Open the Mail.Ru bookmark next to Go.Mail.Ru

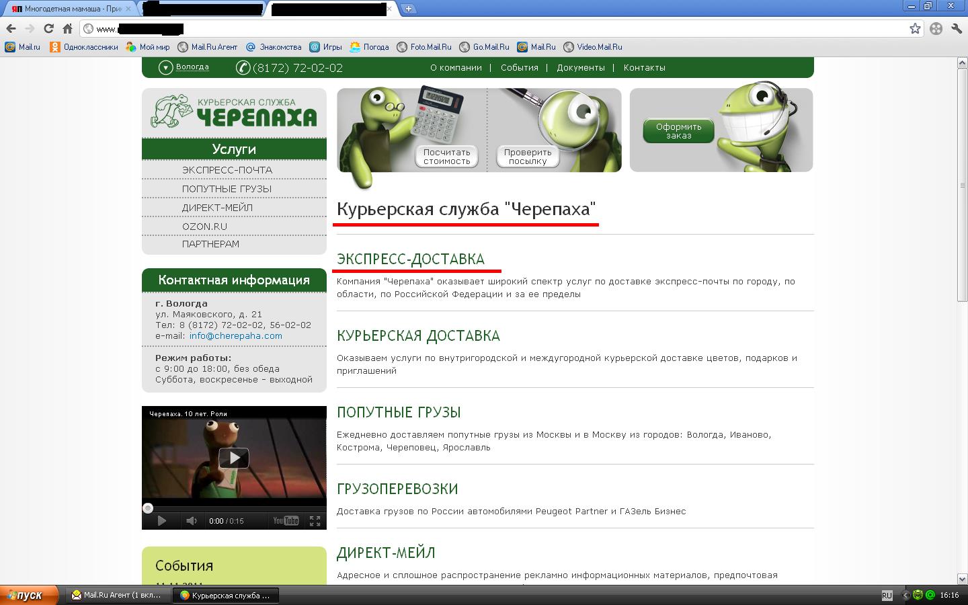click(x=536, y=47)
